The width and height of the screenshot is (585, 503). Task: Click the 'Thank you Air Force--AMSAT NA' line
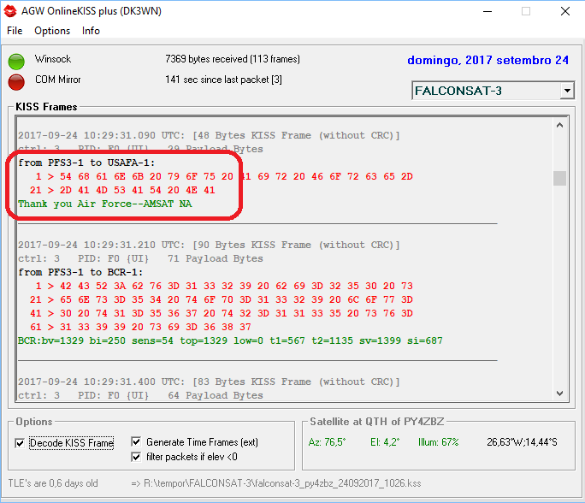pyautogui.click(x=105, y=204)
